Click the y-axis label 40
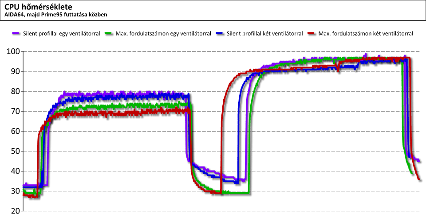Screen dimensions: 426x222 coord(15,171)
